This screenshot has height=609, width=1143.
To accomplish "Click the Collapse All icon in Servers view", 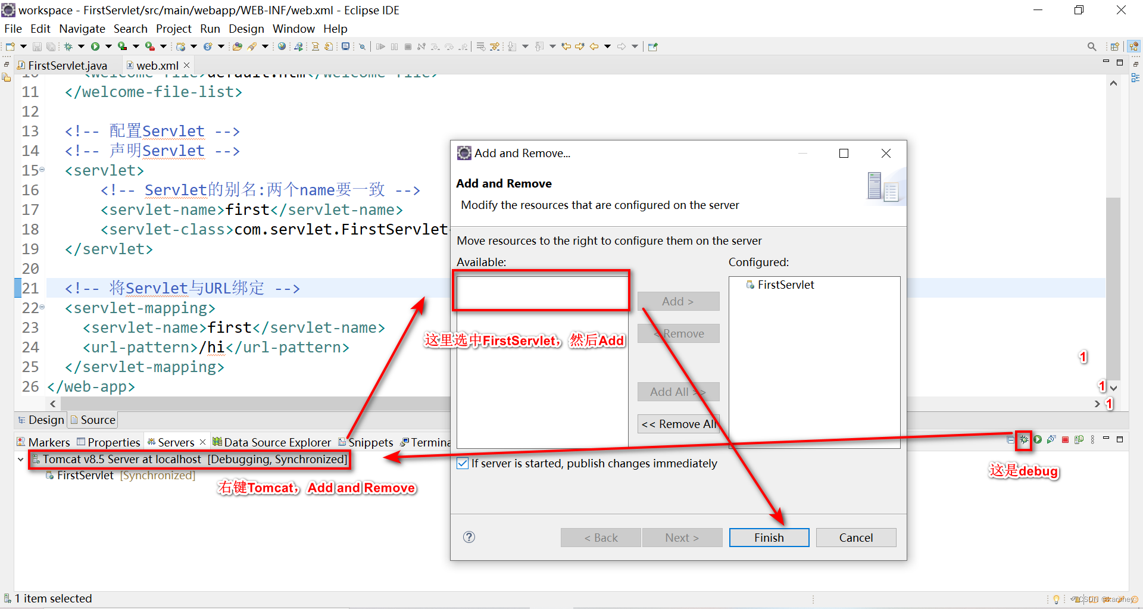I will click(1011, 439).
